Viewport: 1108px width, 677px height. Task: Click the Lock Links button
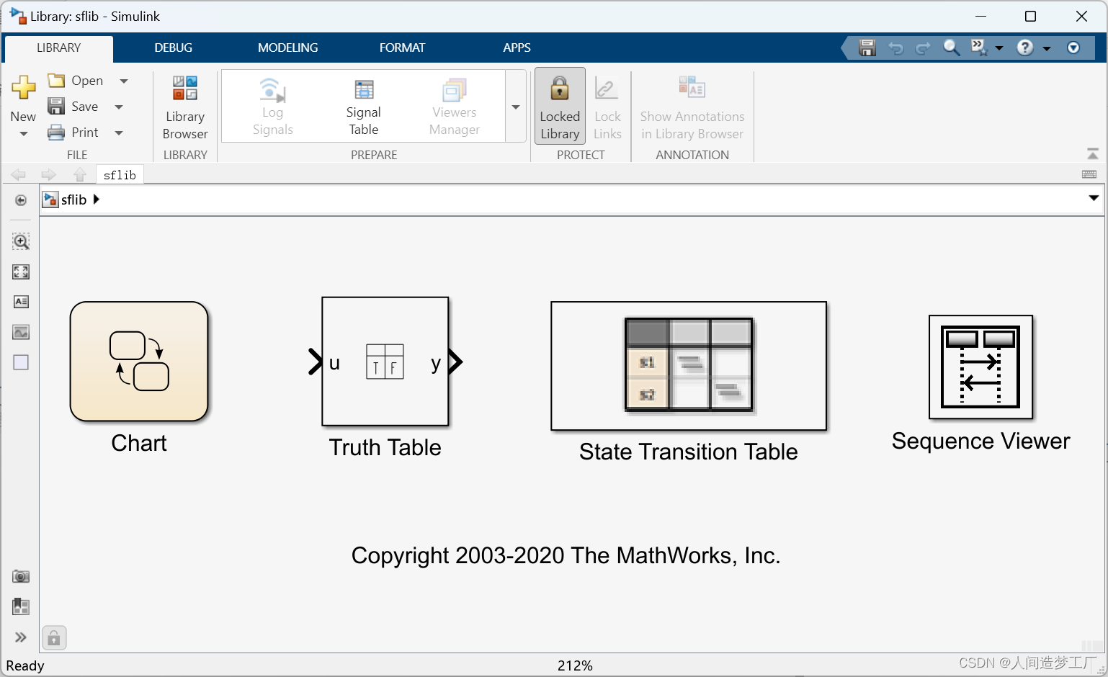[607, 107]
